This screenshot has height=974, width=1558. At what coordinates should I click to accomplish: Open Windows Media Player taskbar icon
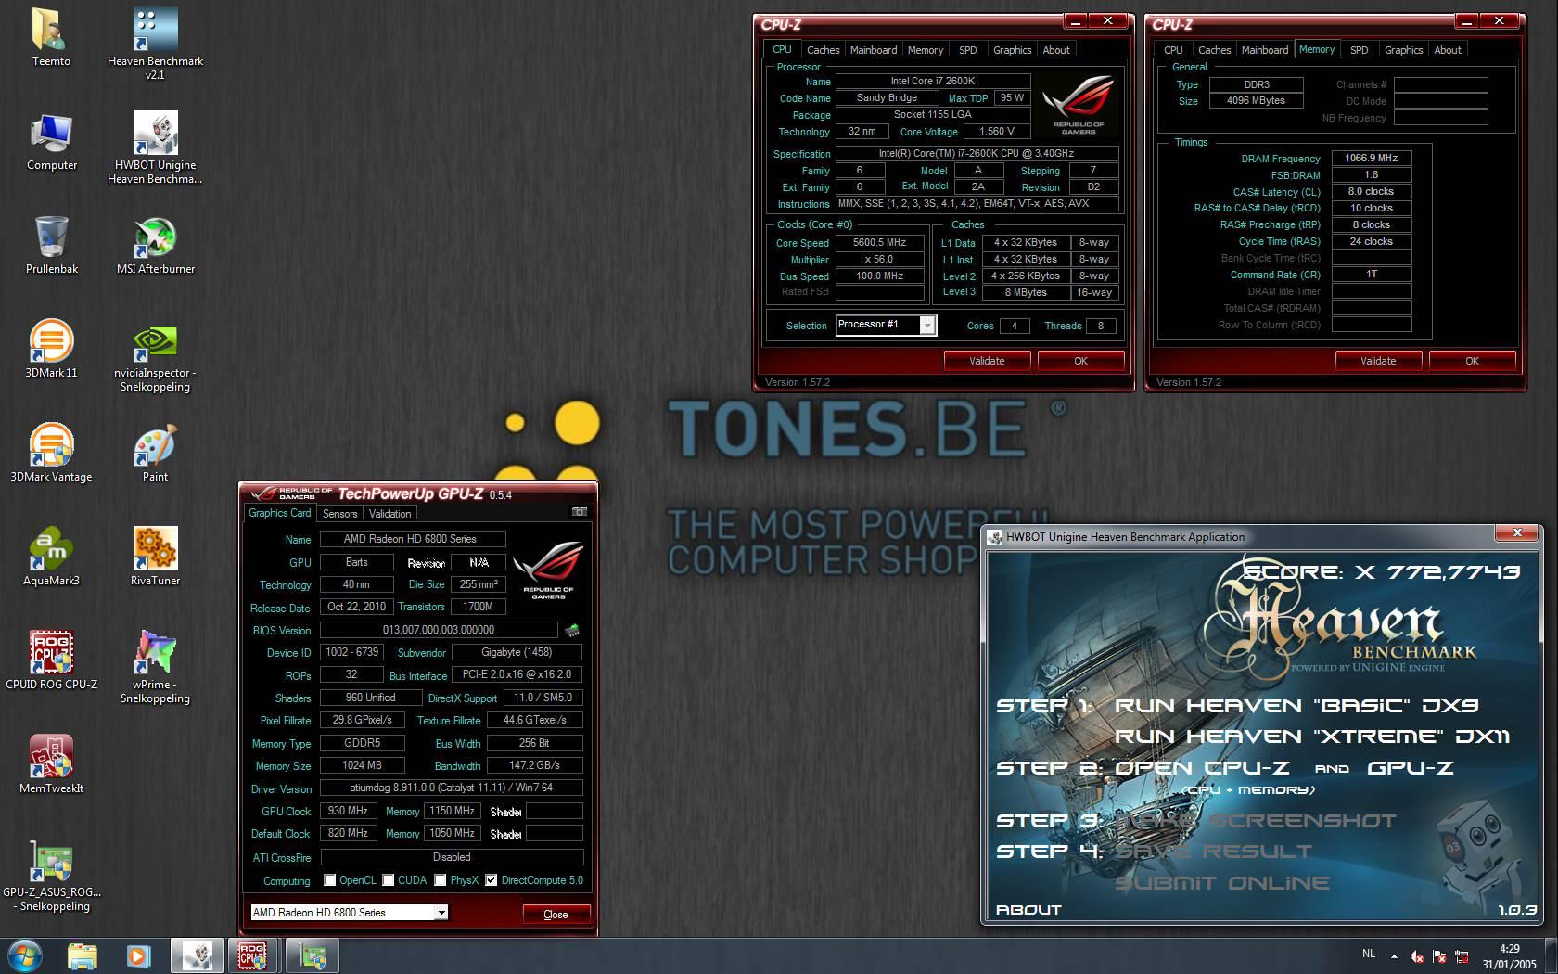point(139,955)
